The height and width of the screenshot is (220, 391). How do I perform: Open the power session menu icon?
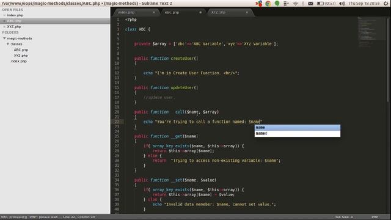386,4
